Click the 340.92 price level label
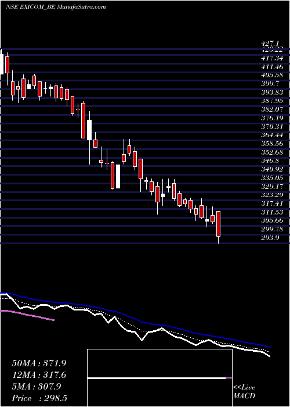This screenshot has width=290, height=407. coord(272,169)
